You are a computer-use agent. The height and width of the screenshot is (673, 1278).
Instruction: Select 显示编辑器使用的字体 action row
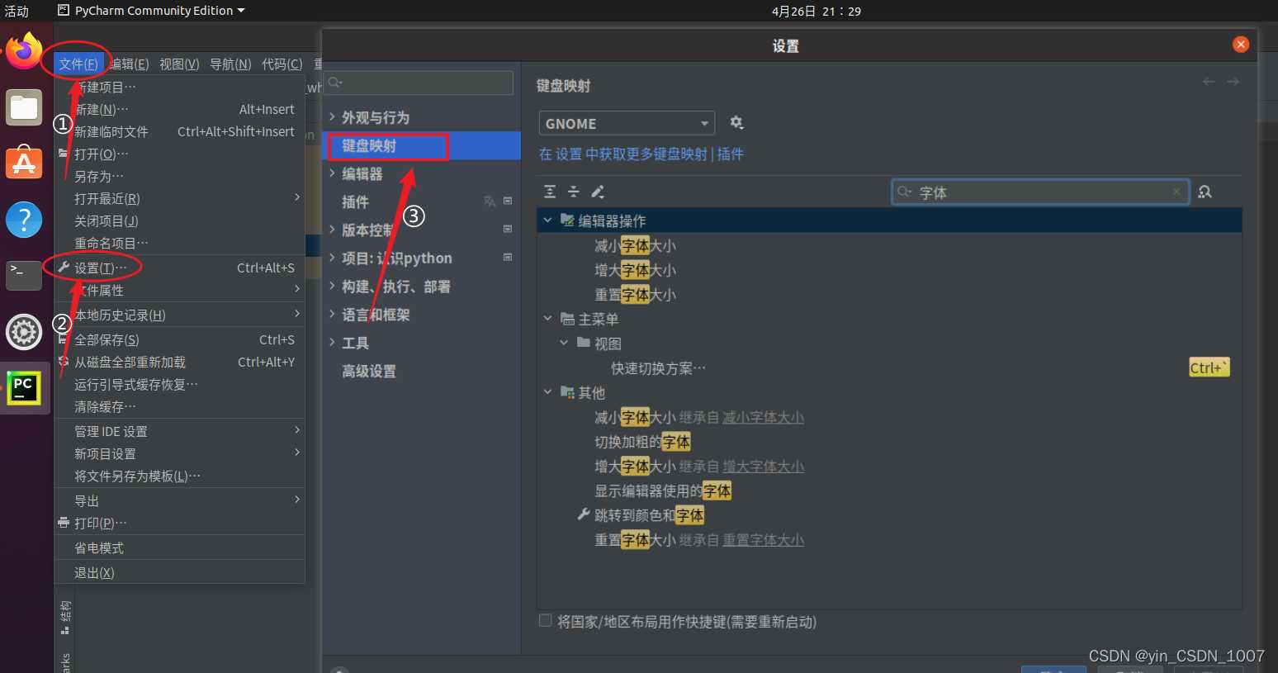889,491
